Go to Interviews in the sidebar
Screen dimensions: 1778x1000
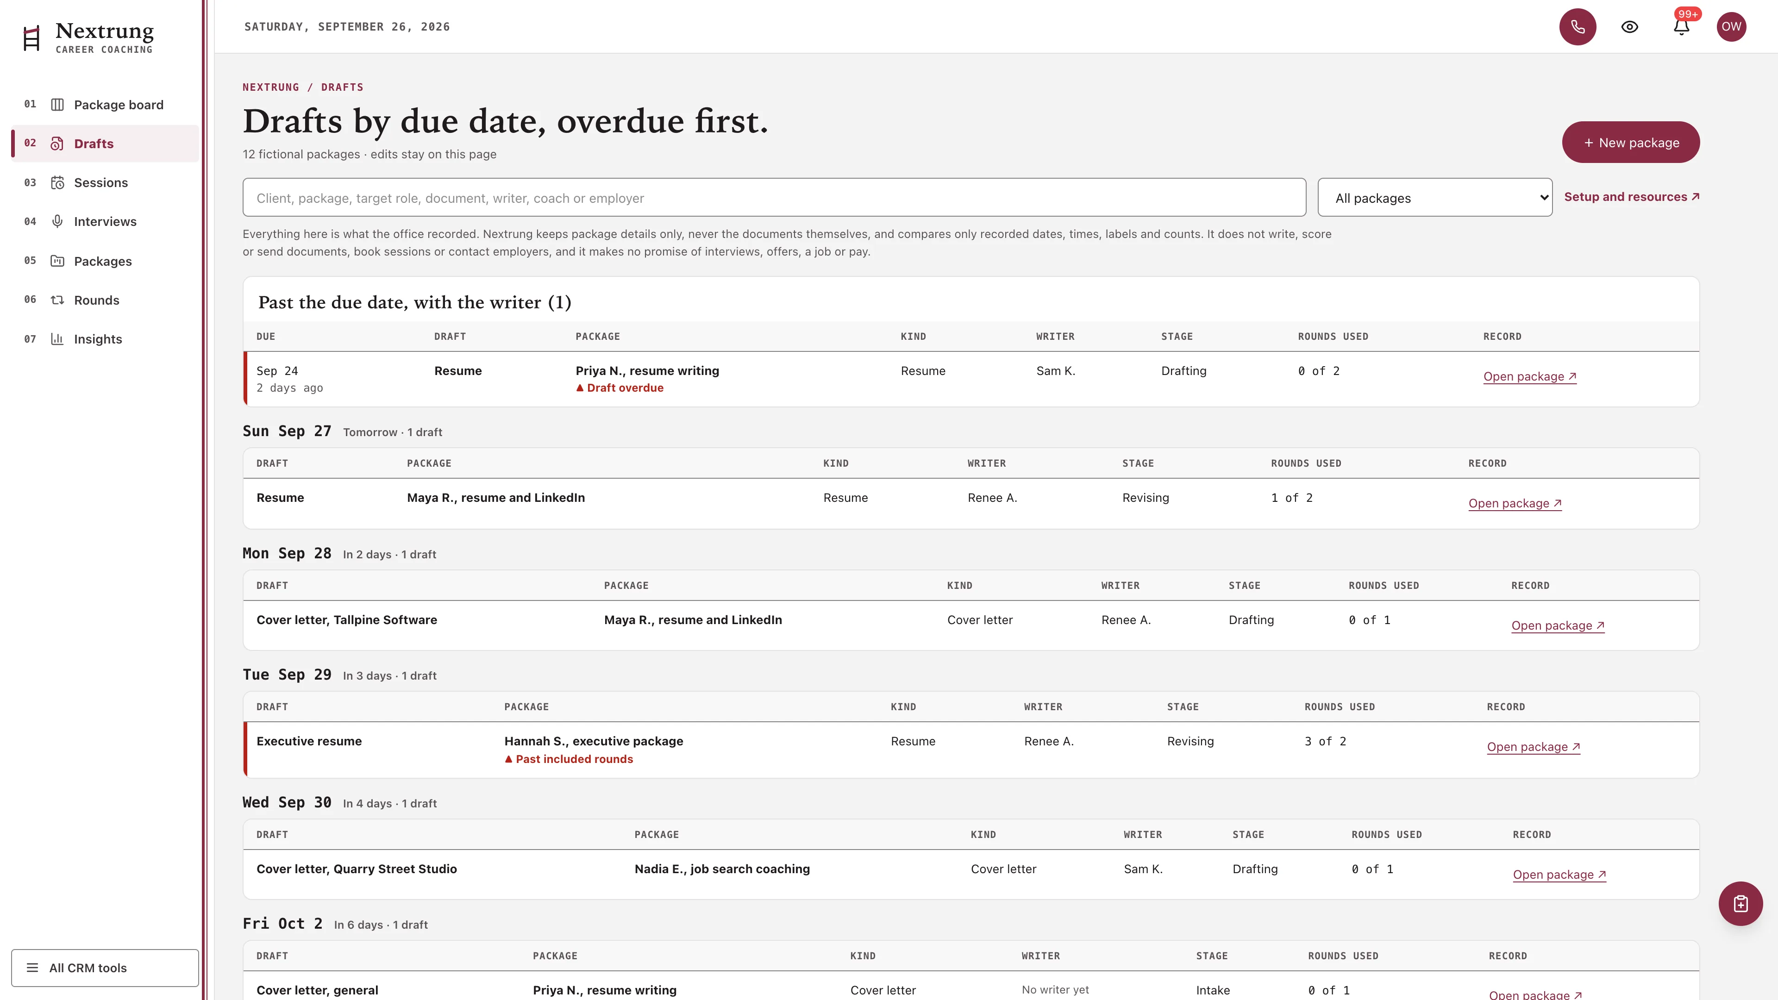105,222
